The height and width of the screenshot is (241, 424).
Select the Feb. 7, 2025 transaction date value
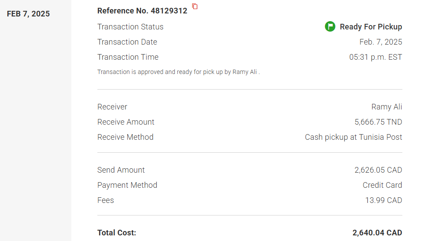pos(380,42)
